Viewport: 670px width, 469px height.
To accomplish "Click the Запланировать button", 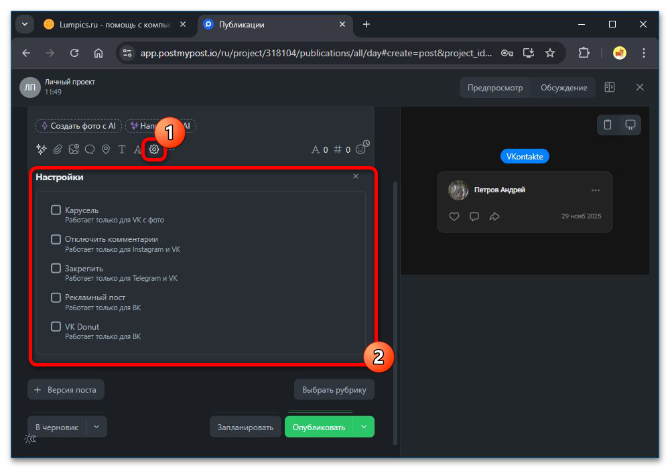I will coord(245,427).
